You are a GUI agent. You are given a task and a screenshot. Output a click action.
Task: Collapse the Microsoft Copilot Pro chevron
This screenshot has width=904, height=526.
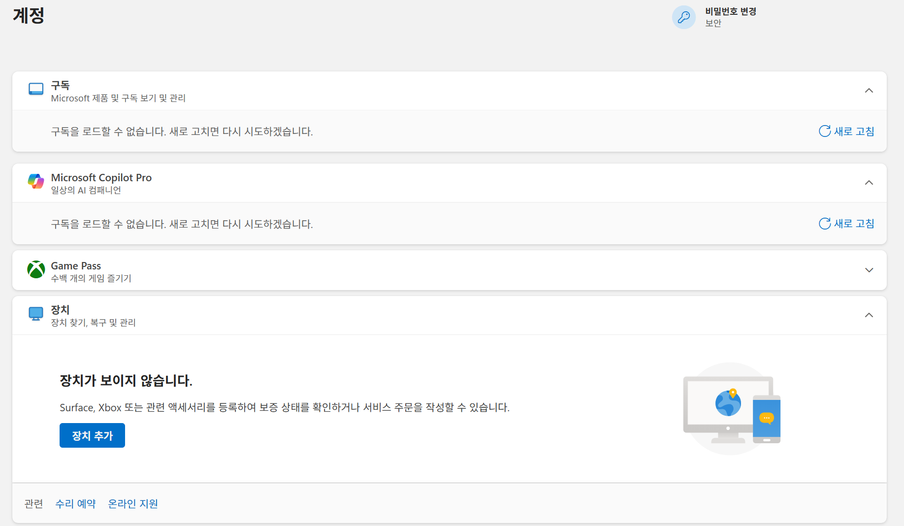click(869, 183)
